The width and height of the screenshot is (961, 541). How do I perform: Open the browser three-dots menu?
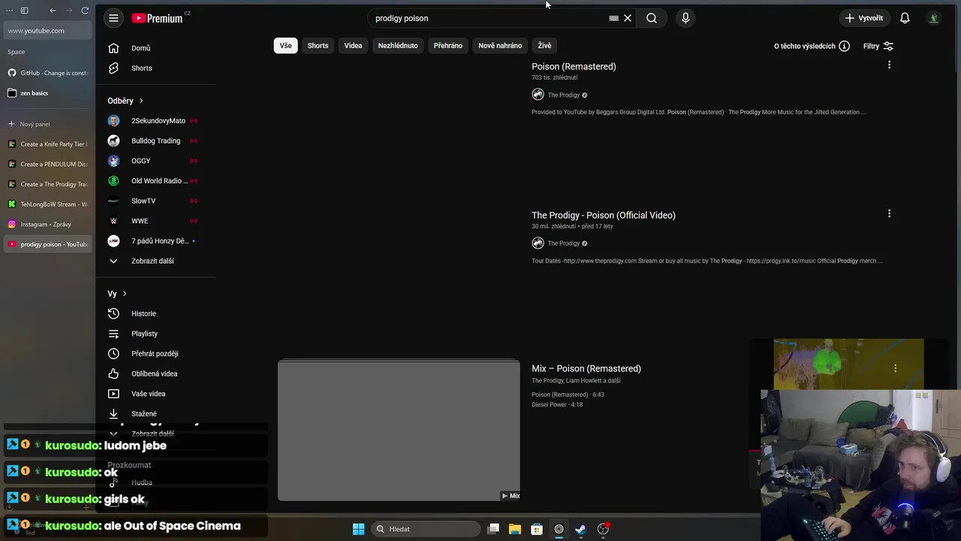(10, 11)
